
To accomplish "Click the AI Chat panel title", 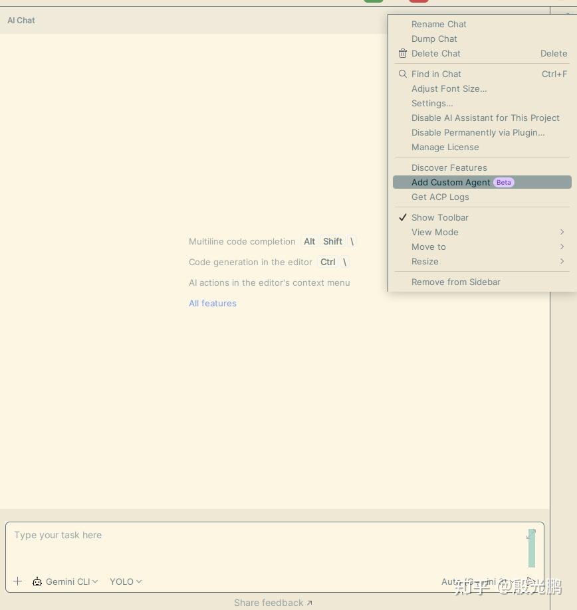I will pos(21,20).
